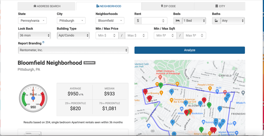Click the QuickView badge next to the heading
The width and height of the screenshot is (264, 136).
pos(89,63)
